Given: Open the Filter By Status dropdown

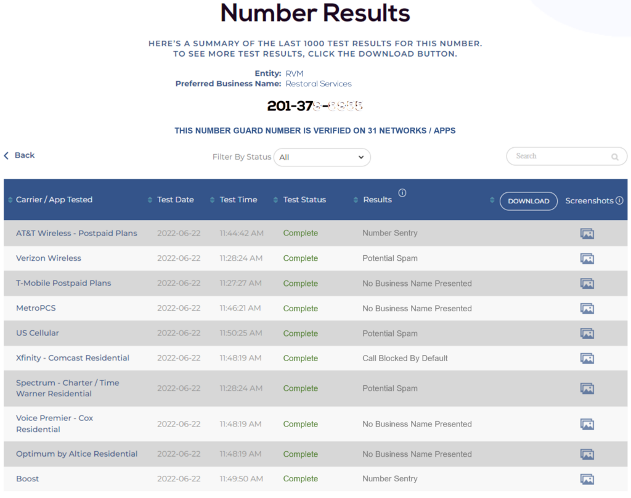Looking at the screenshot, I should tap(322, 157).
